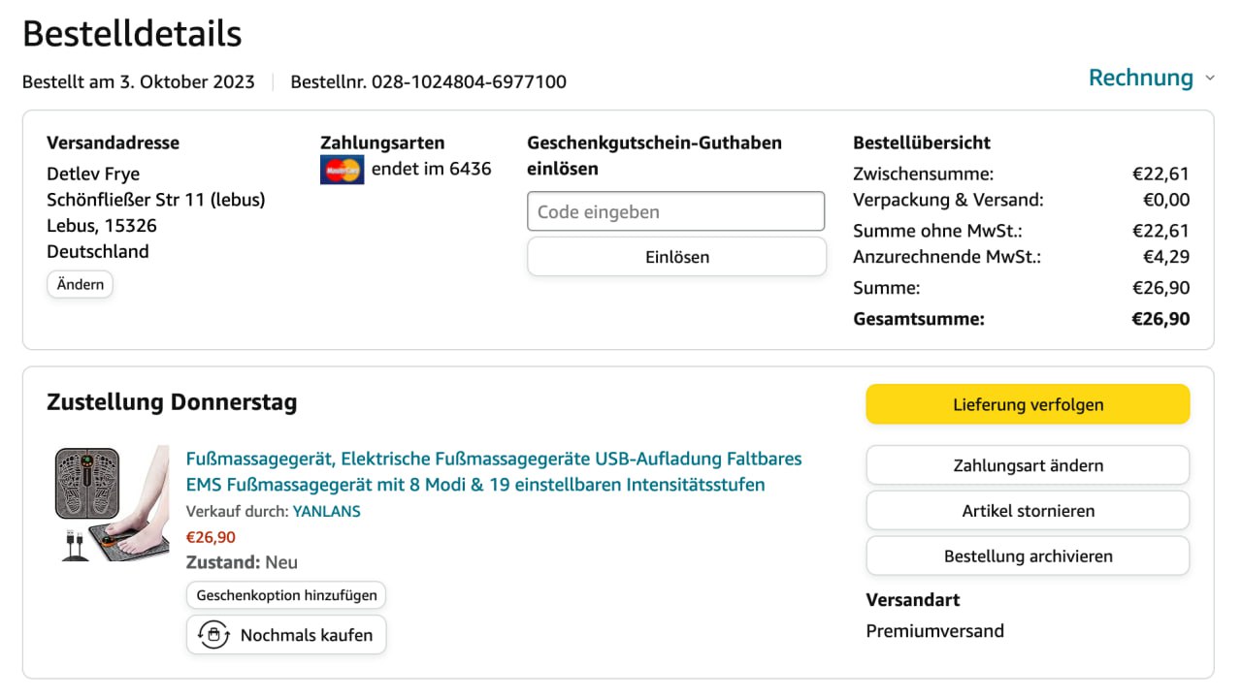Click the bold Gesamtsumme amount
Viewport: 1242px width, 698px height.
(x=1160, y=319)
